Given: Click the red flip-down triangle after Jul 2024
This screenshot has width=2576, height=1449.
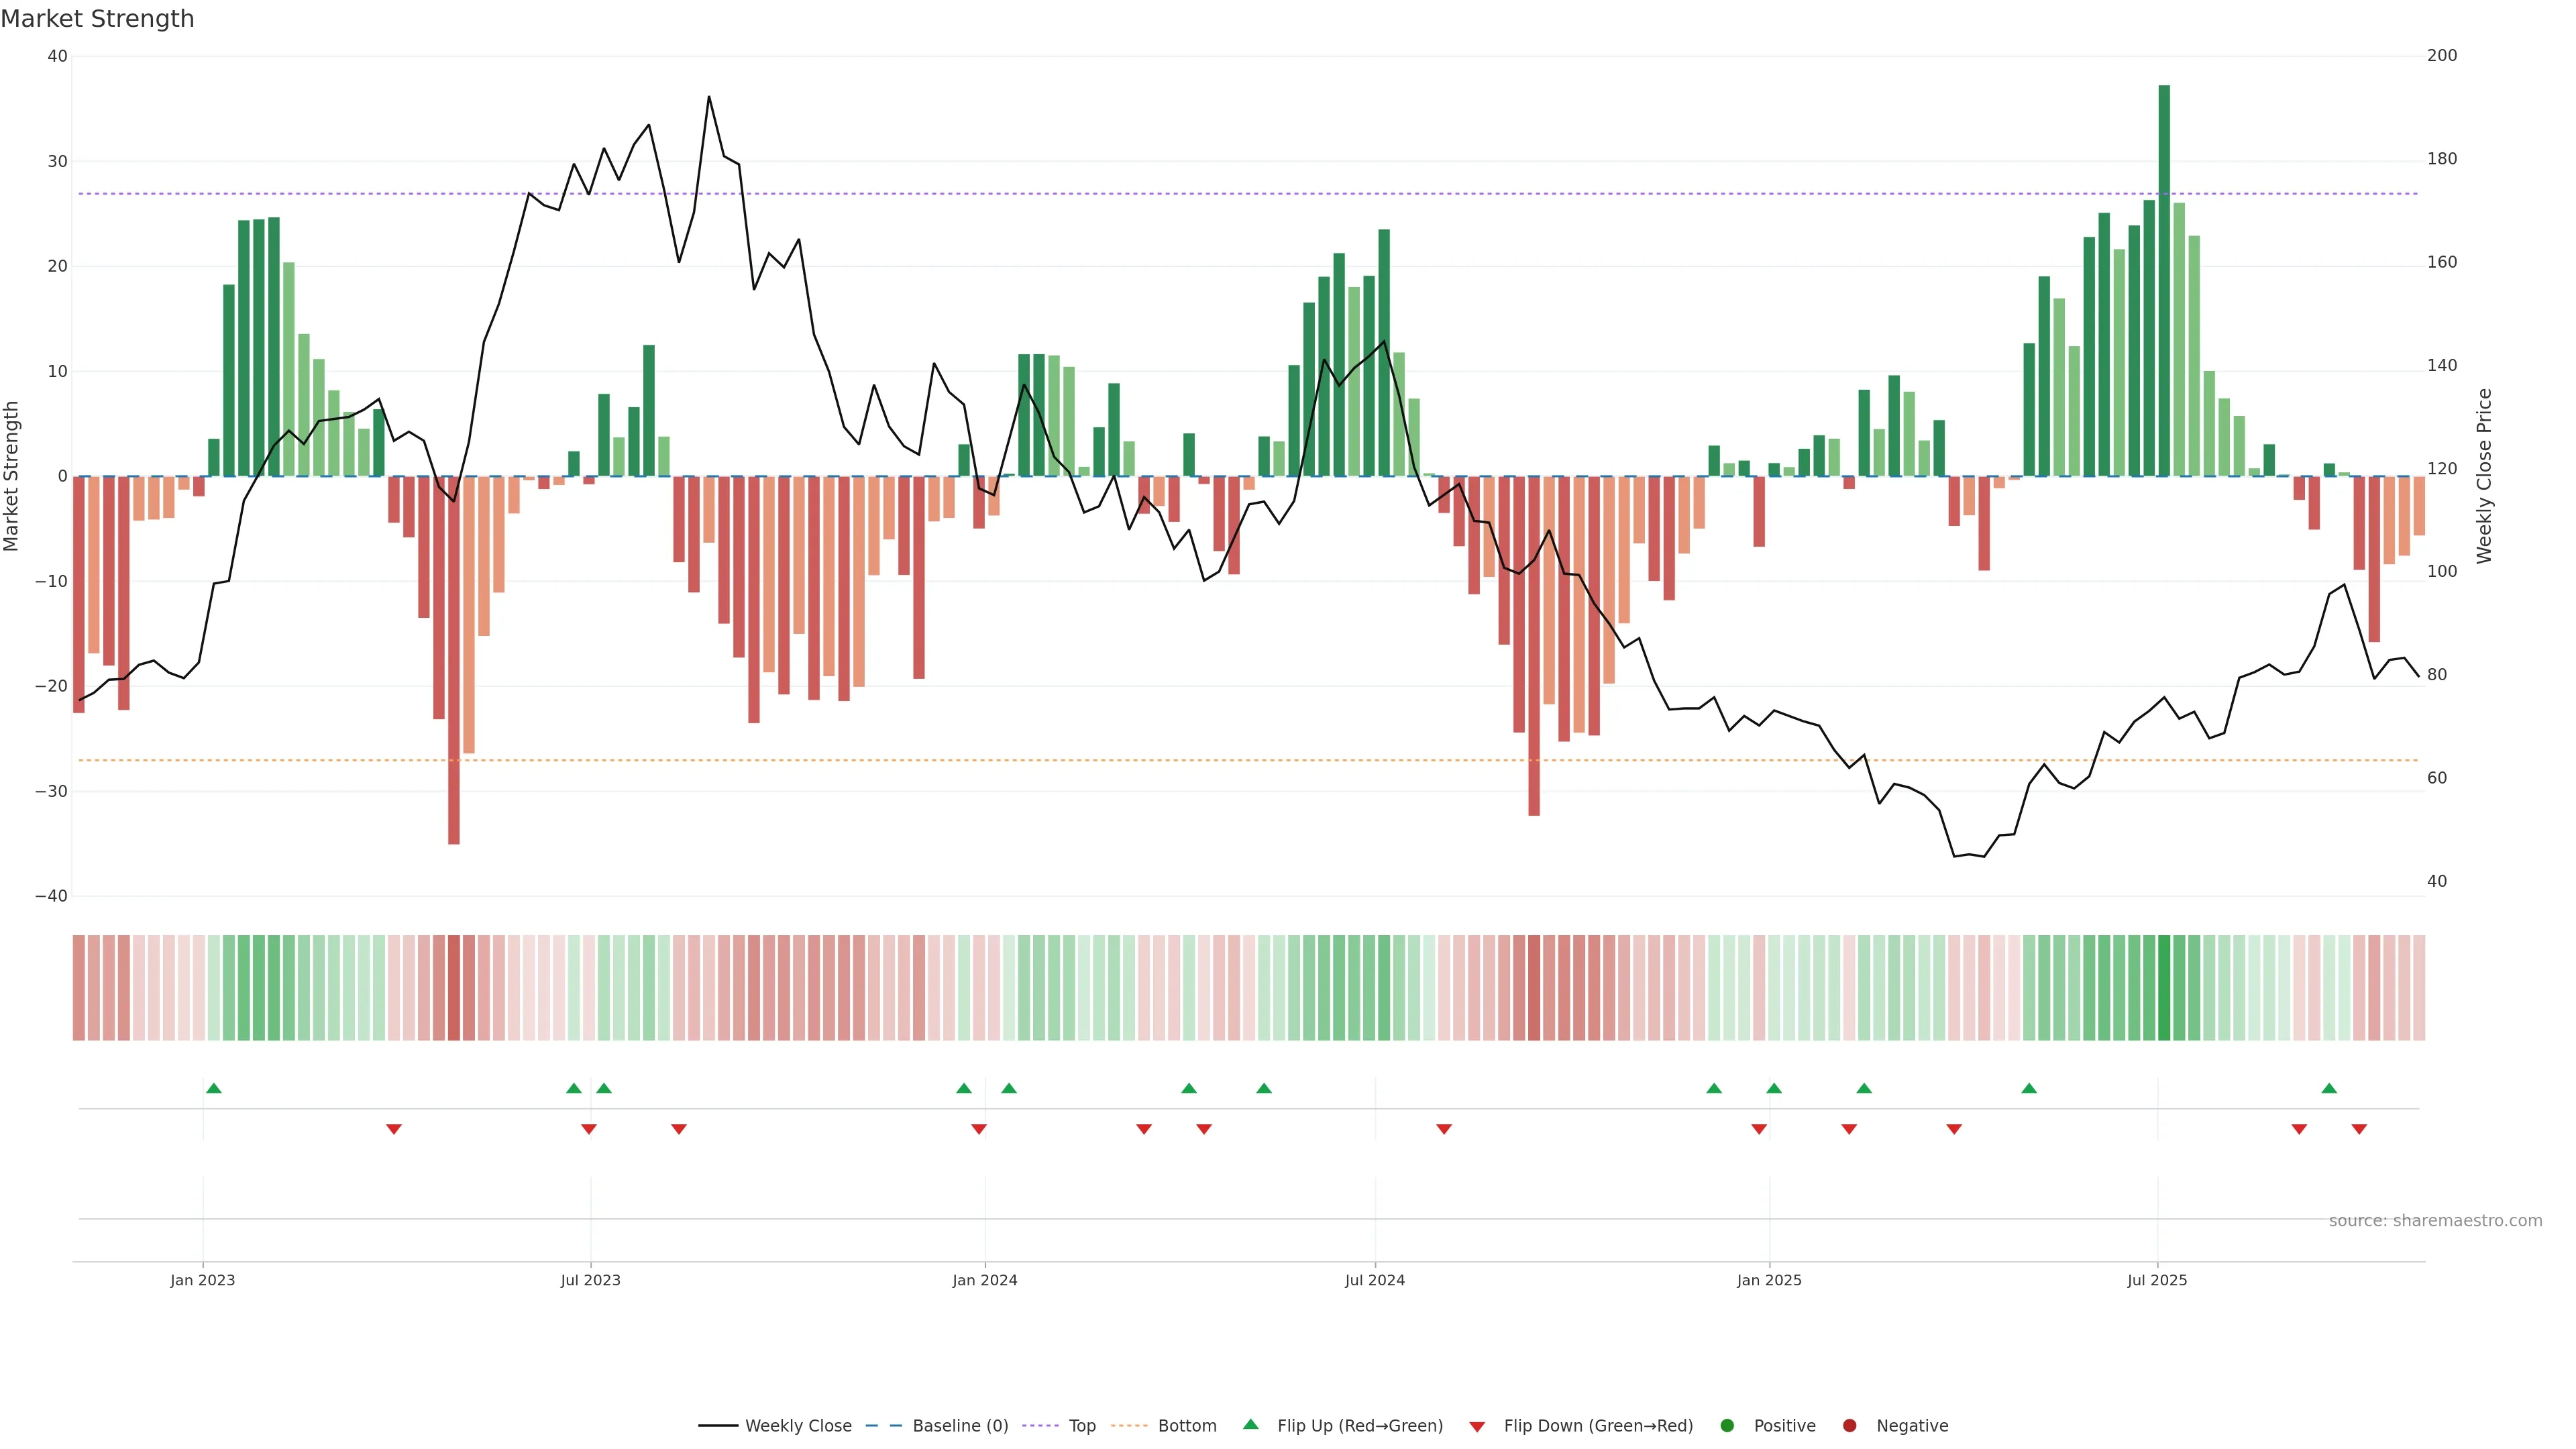Looking at the screenshot, I should (1444, 1129).
